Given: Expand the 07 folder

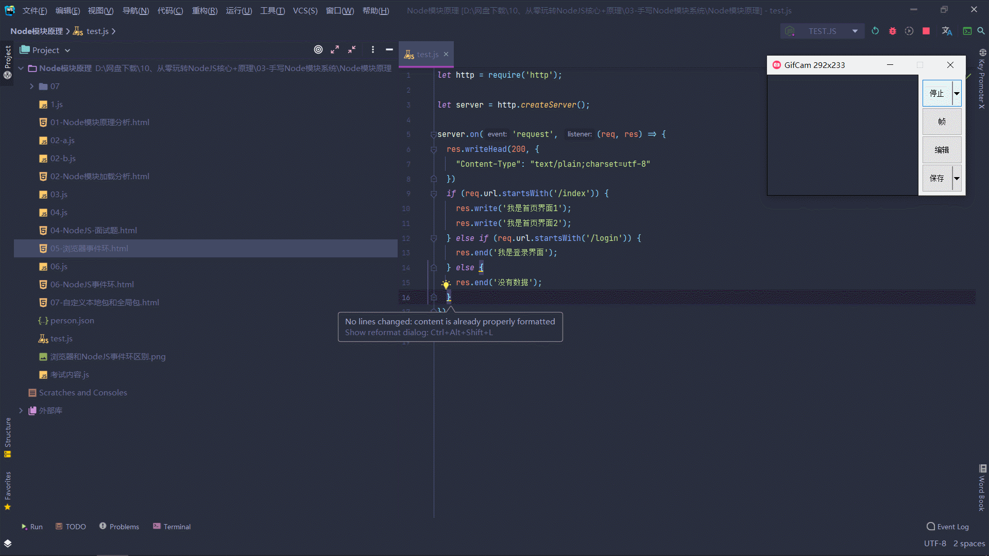Looking at the screenshot, I should [32, 86].
